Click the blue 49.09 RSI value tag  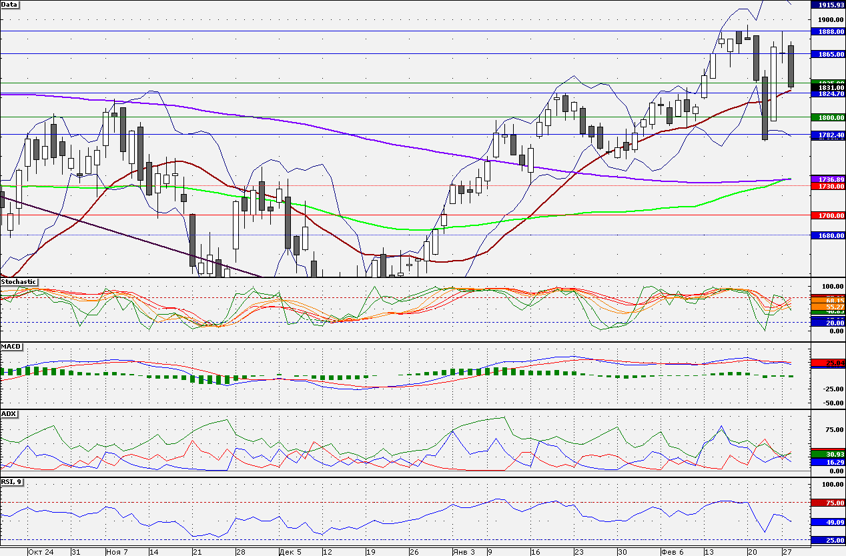(x=827, y=523)
